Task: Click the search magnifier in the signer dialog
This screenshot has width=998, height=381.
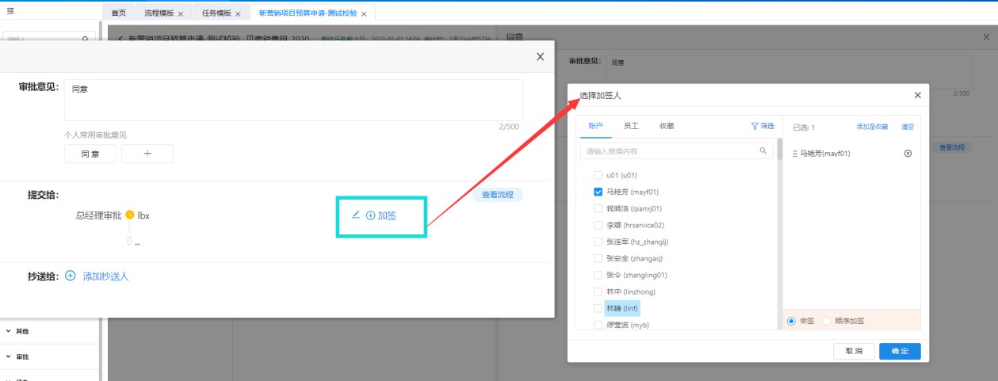Action: [763, 150]
